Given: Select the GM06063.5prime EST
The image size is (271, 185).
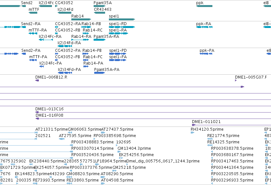Looking at the screenshot, I should coord(70,133).
